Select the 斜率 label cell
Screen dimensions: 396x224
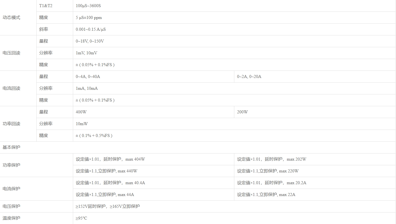(x=55, y=29)
